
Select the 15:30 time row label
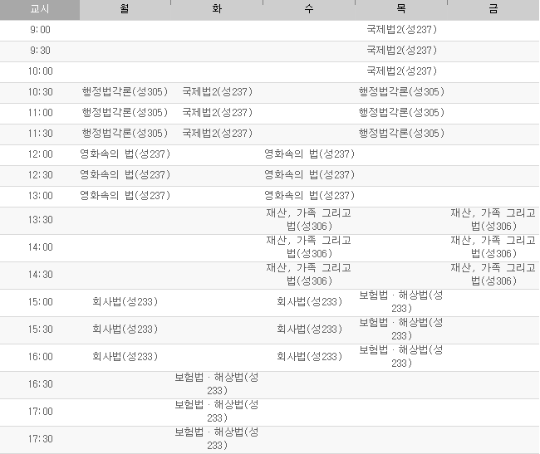[41, 330]
